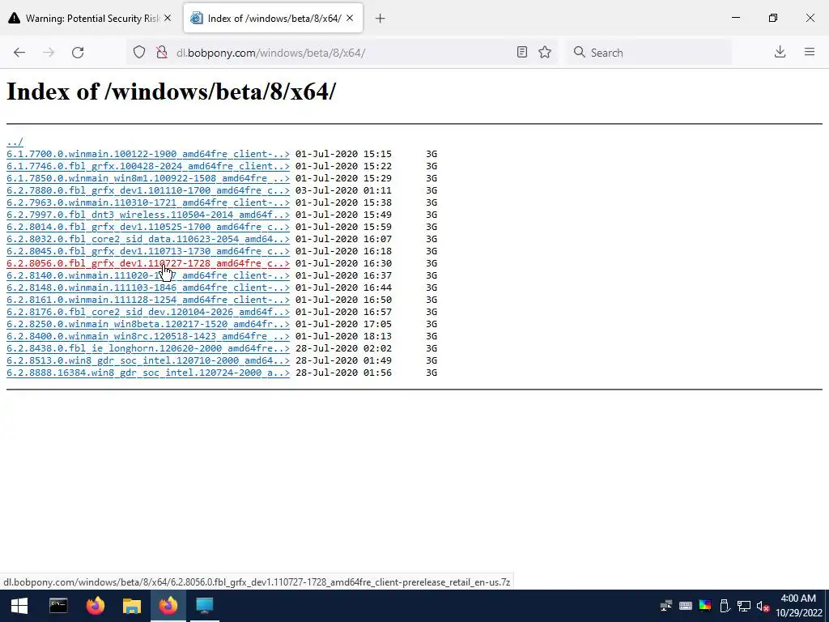The height and width of the screenshot is (622, 829).
Task: Open File Explorer from the taskbar
Action: pos(132,606)
